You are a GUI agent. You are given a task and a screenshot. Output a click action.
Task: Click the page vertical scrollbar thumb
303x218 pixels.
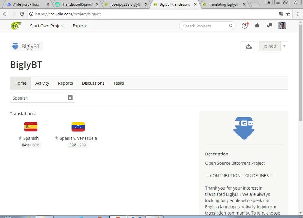(300, 73)
